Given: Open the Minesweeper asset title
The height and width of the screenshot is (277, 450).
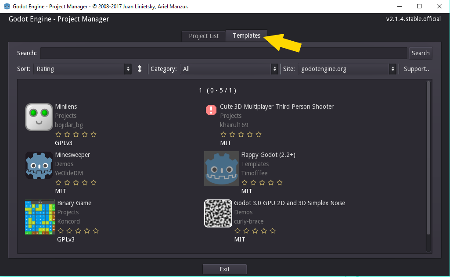Looking at the screenshot, I should click(x=72, y=155).
